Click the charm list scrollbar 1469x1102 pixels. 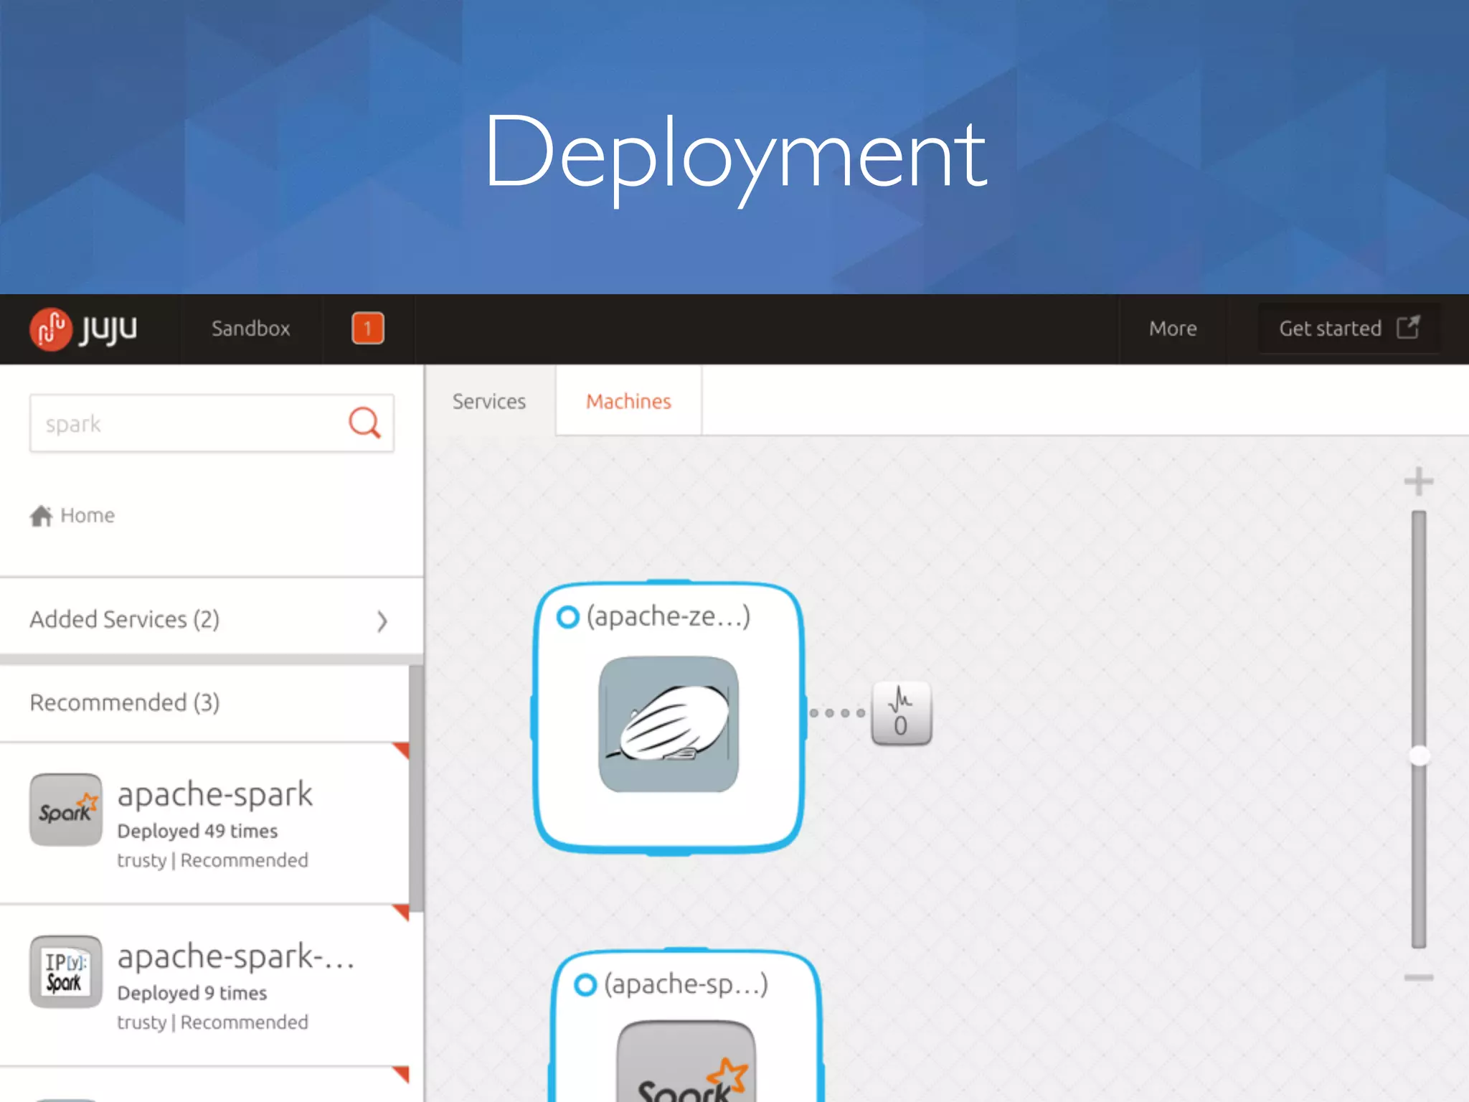tap(416, 788)
